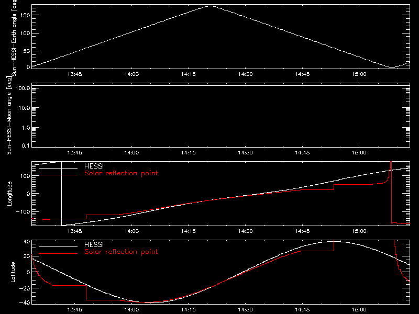This screenshot has width=419, height=314.
Task: Click the -20 tick label on Latitude axis
Action: pyautogui.click(x=25, y=288)
